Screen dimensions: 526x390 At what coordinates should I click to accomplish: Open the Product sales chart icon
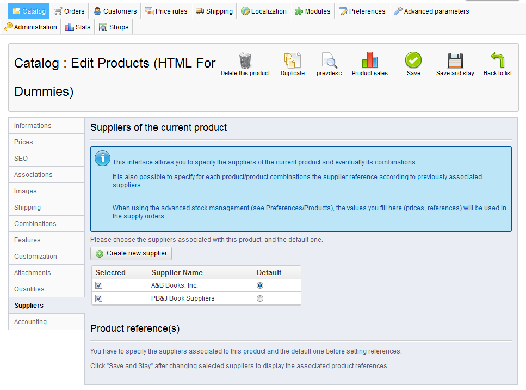[x=370, y=60]
